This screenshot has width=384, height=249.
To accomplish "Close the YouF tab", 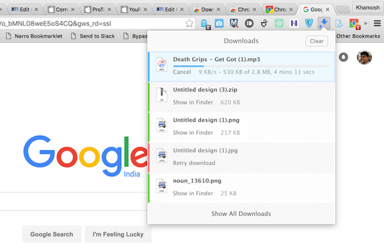I will [x=145, y=9].
